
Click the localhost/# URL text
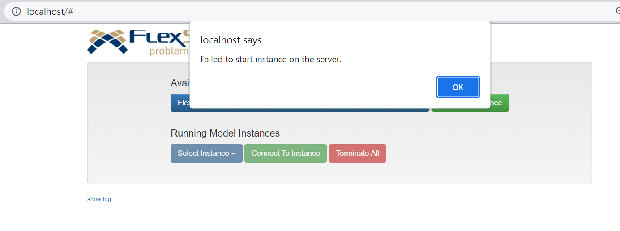50,12
